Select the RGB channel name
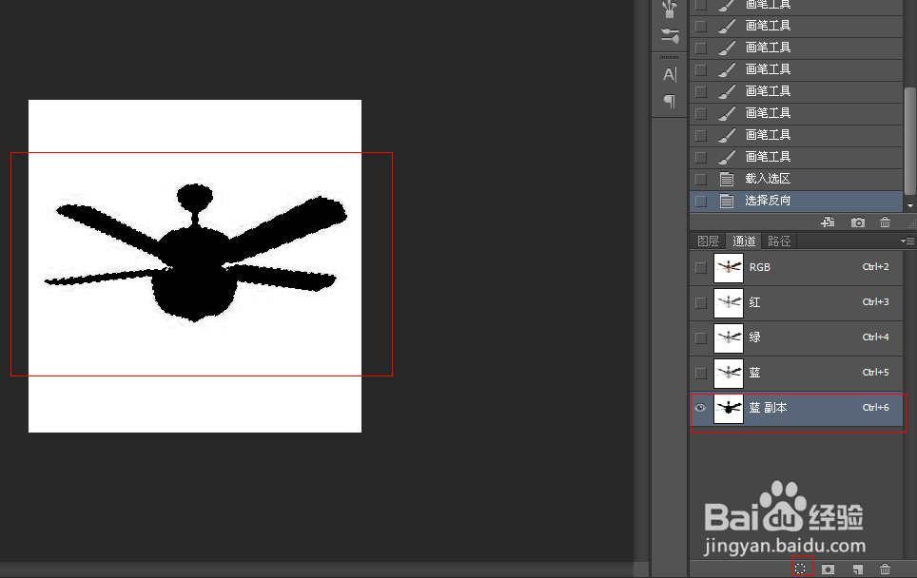Screen dimensions: 917x578 [760, 267]
